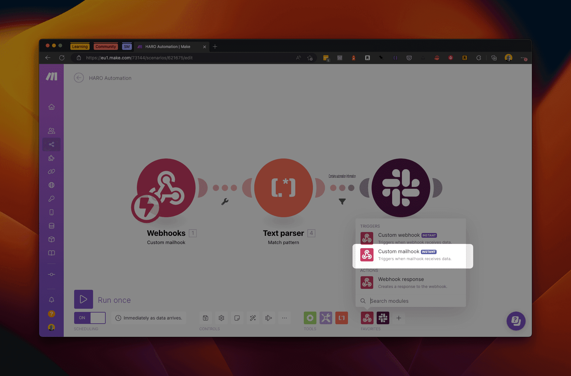Click the Make logo in sidebar
Viewport: 571px width, 376px height.
coord(51,76)
